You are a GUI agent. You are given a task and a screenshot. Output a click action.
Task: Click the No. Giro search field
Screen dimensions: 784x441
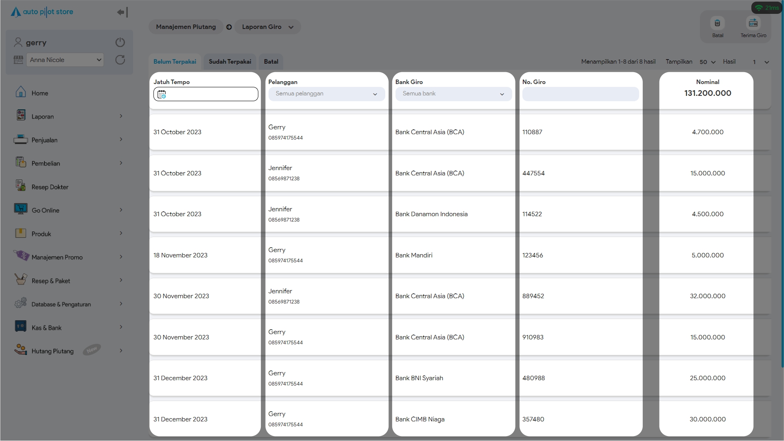[x=580, y=94]
